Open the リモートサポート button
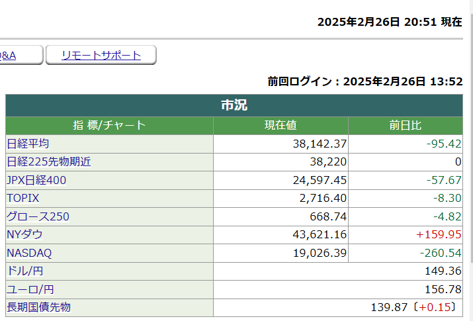 (101, 55)
